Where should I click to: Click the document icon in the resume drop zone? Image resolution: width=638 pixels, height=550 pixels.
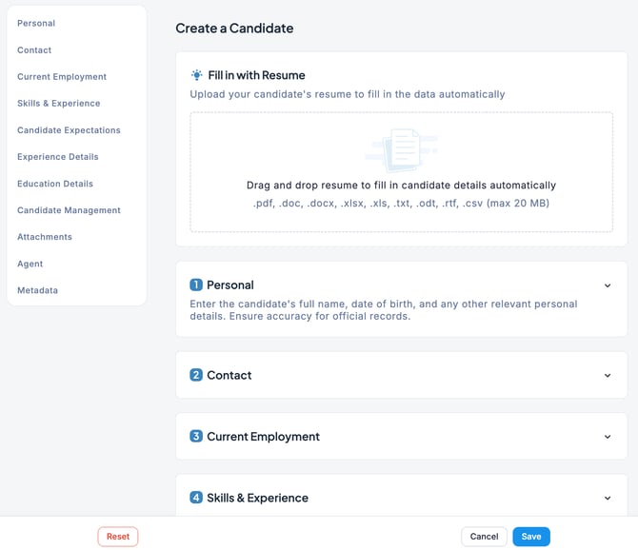coord(402,149)
